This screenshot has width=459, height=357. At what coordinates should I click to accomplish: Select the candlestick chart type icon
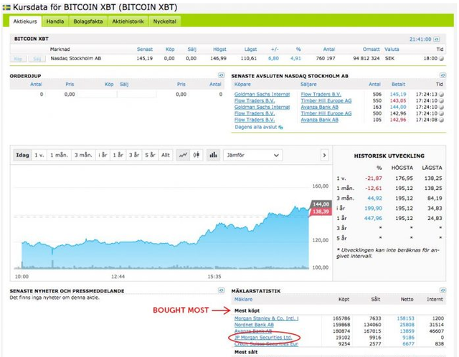196,155
